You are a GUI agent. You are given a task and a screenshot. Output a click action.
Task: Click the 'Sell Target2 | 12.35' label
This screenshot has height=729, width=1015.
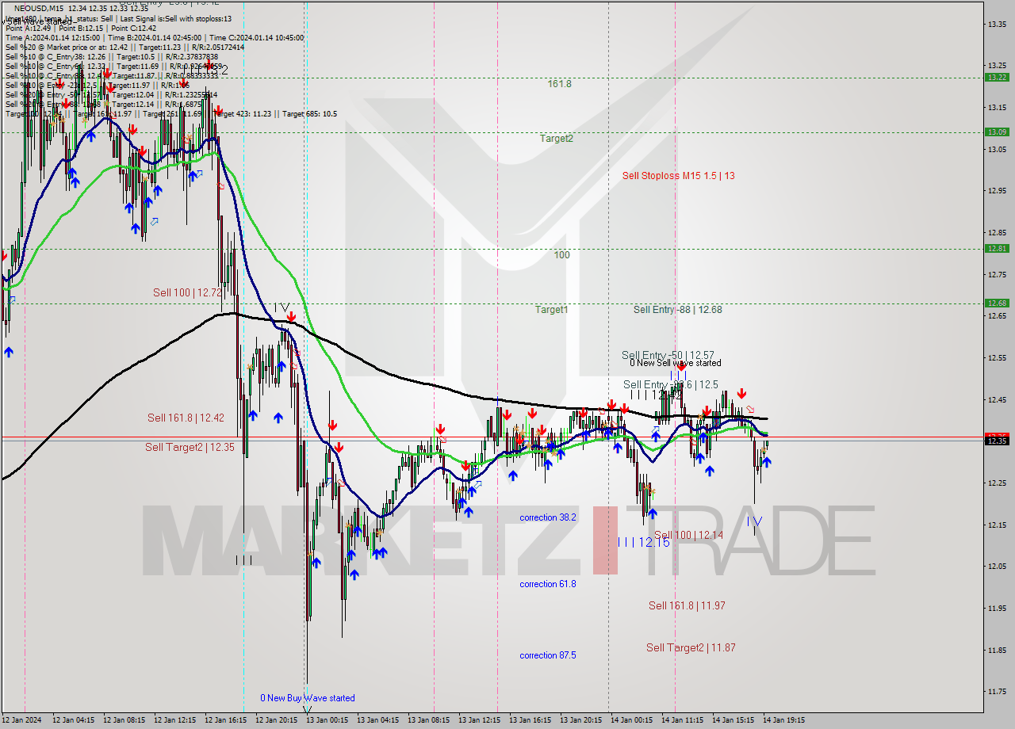click(190, 448)
